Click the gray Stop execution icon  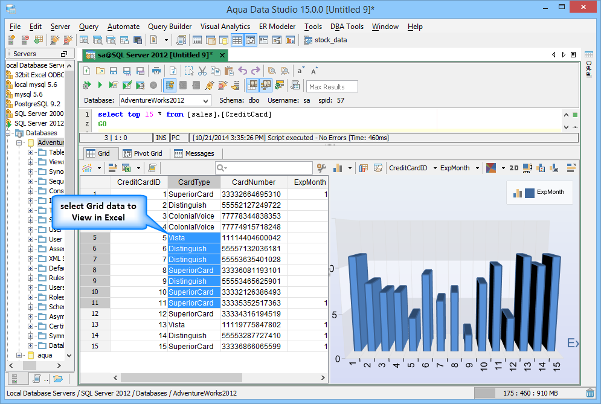[153, 85]
